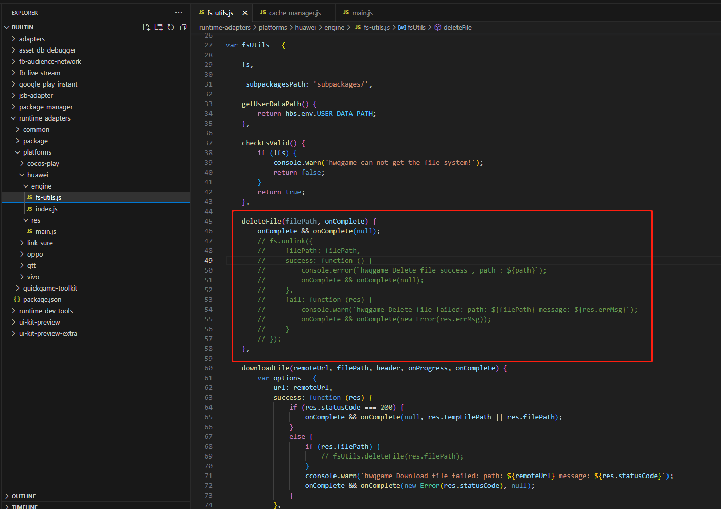The image size is (721, 509).
Task: Expand the quickgame-toolkit folder
Action: pyautogui.click(x=50, y=288)
